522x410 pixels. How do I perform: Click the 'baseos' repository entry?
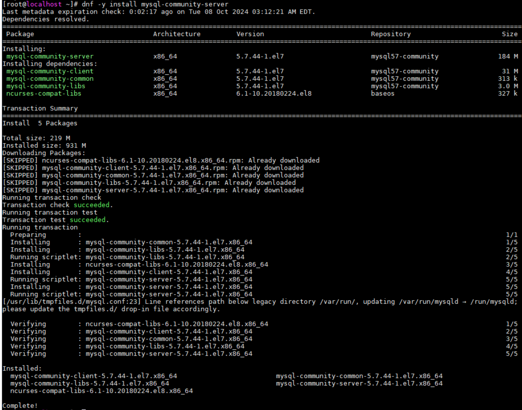(383, 93)
